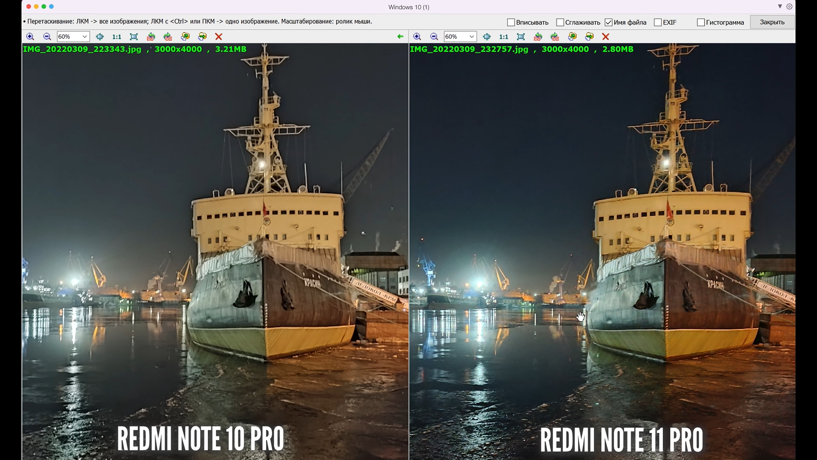Enable the Вписывать checkbox
This screenshot has height=460, width=817.
pos(511,22)
